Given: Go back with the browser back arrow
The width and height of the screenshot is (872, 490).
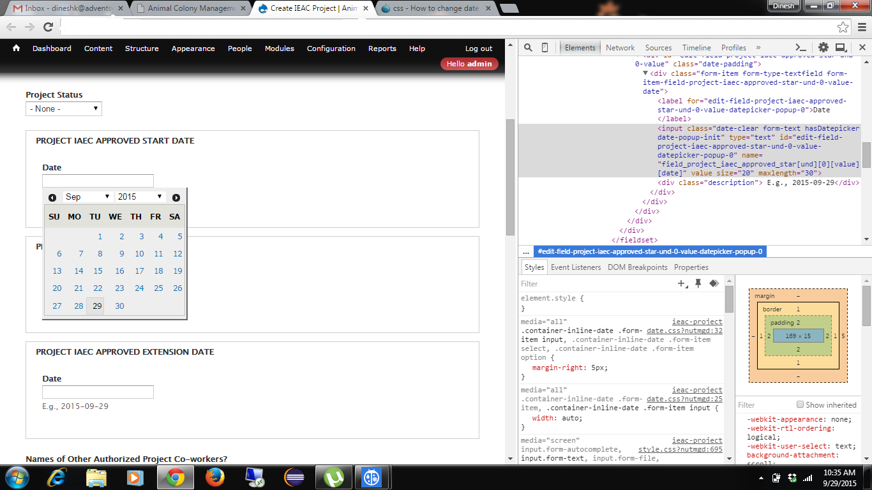Looking at the screenshot, I should click(x=11, y=27).
